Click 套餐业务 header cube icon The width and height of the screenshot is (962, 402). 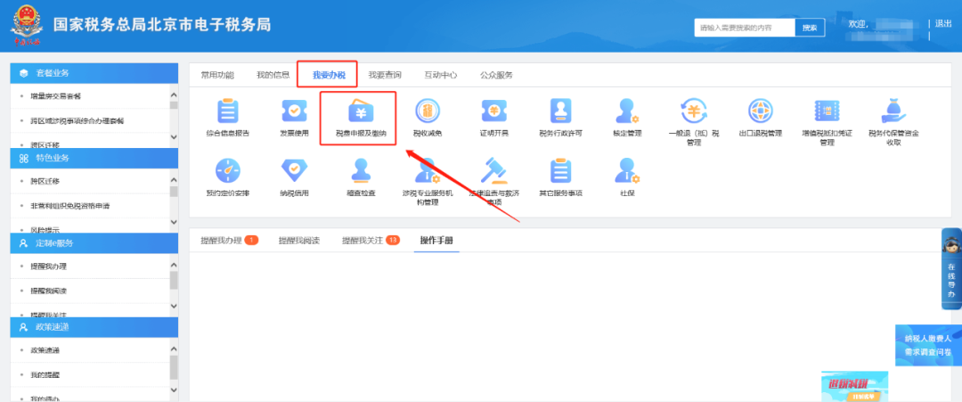[24, 73]
